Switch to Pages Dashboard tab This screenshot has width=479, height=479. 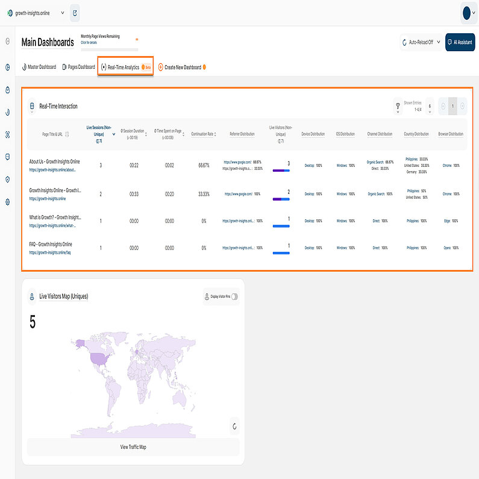tap(78, 67)
